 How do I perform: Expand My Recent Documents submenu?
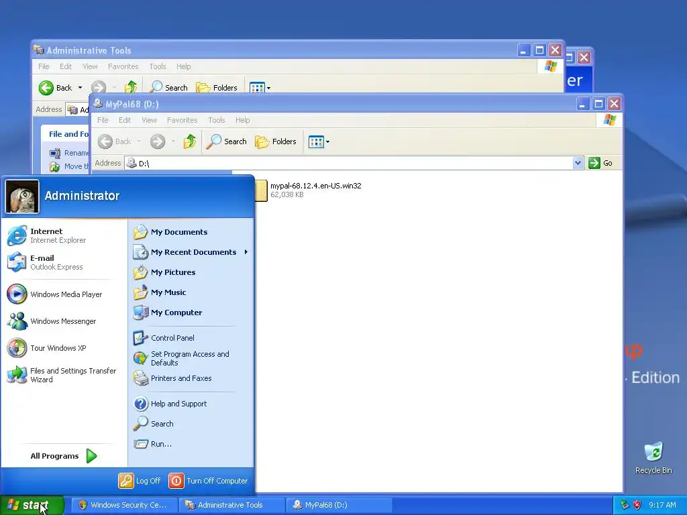tap(191, 252)
